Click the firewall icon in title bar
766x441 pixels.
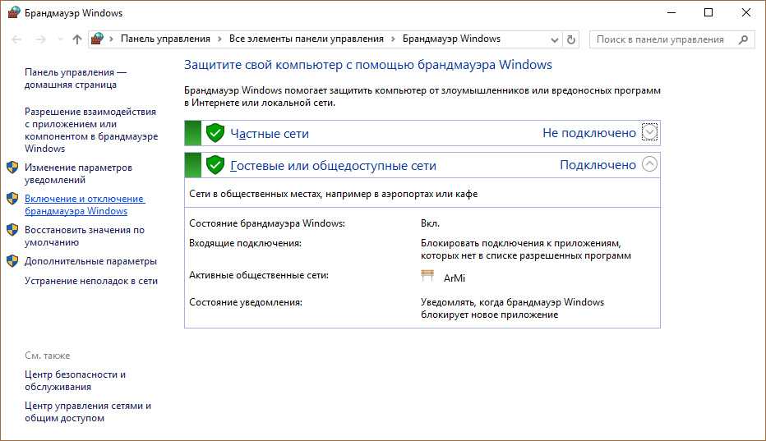(x=14, y=12)
